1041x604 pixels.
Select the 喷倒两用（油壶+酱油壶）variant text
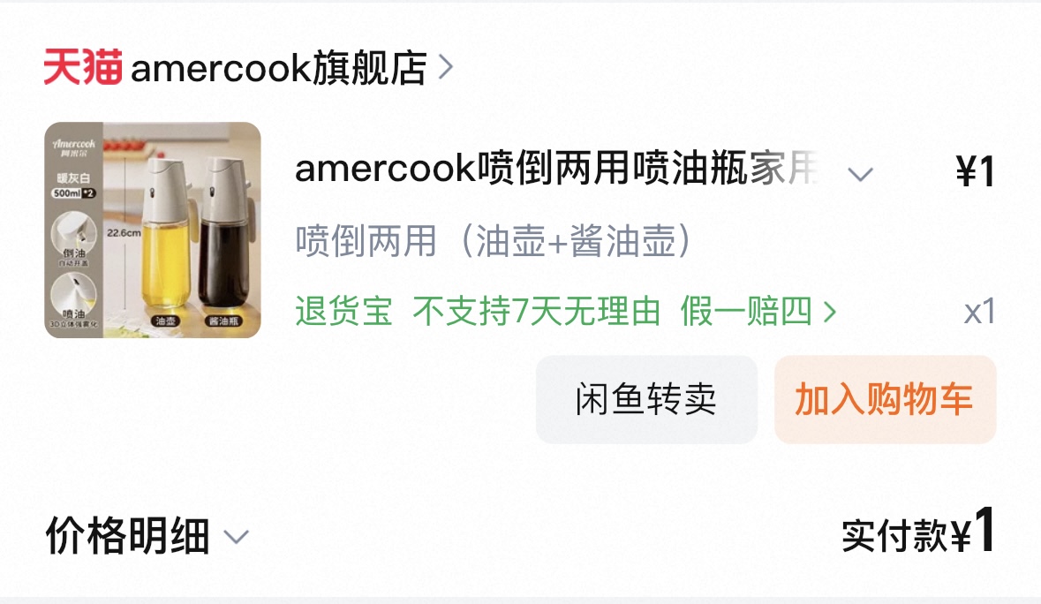tap(494, 240)
